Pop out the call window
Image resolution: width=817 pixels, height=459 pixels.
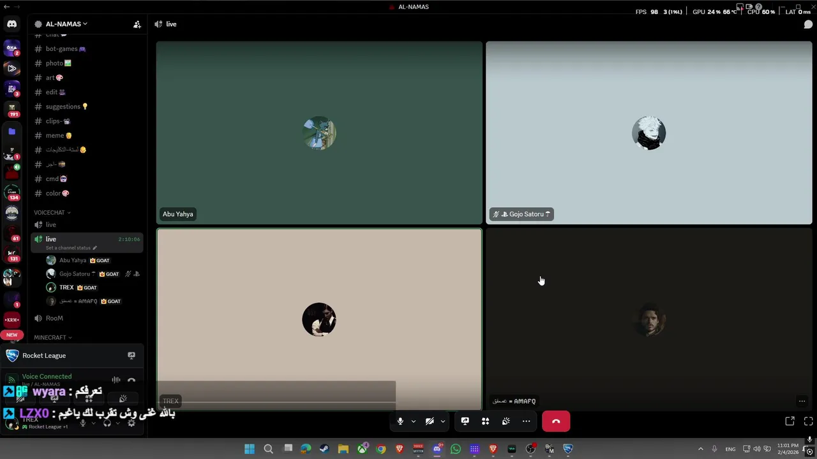pos(790,421)
